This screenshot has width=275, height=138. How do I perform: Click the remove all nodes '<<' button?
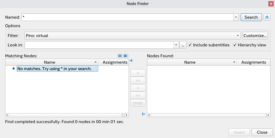138,95
